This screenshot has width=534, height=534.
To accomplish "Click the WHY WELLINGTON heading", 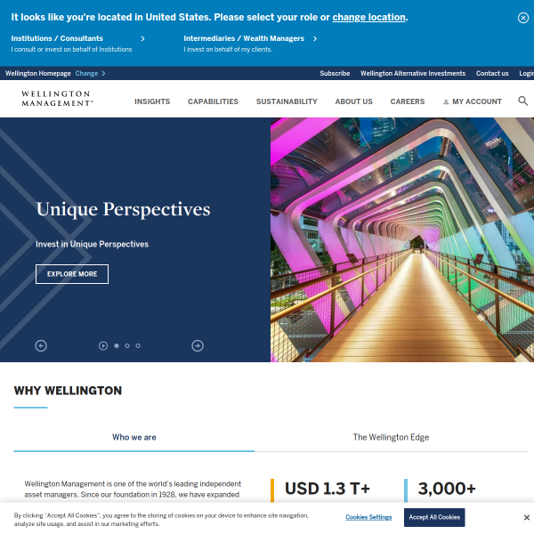I will [x=68, y=391].
